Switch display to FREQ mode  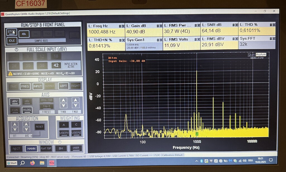point(25,86)
